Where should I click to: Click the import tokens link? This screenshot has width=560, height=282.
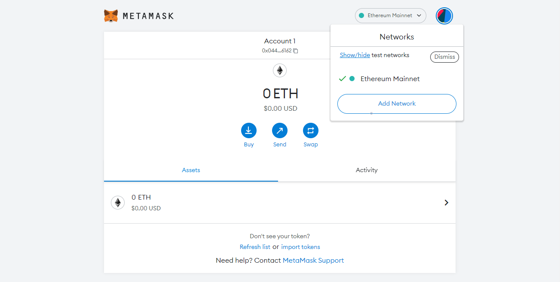point(300,247)
